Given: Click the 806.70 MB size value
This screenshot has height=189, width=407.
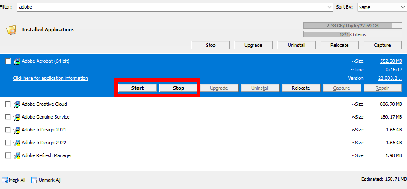Looking at the screenshot, I should pyautogui.click(x=391, y=104).
